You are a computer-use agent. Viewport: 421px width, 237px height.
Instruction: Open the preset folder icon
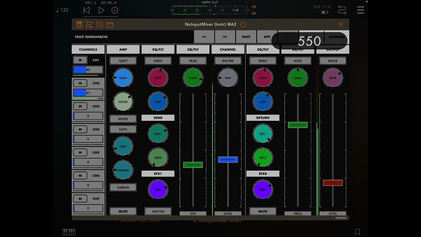click(110, 25)
